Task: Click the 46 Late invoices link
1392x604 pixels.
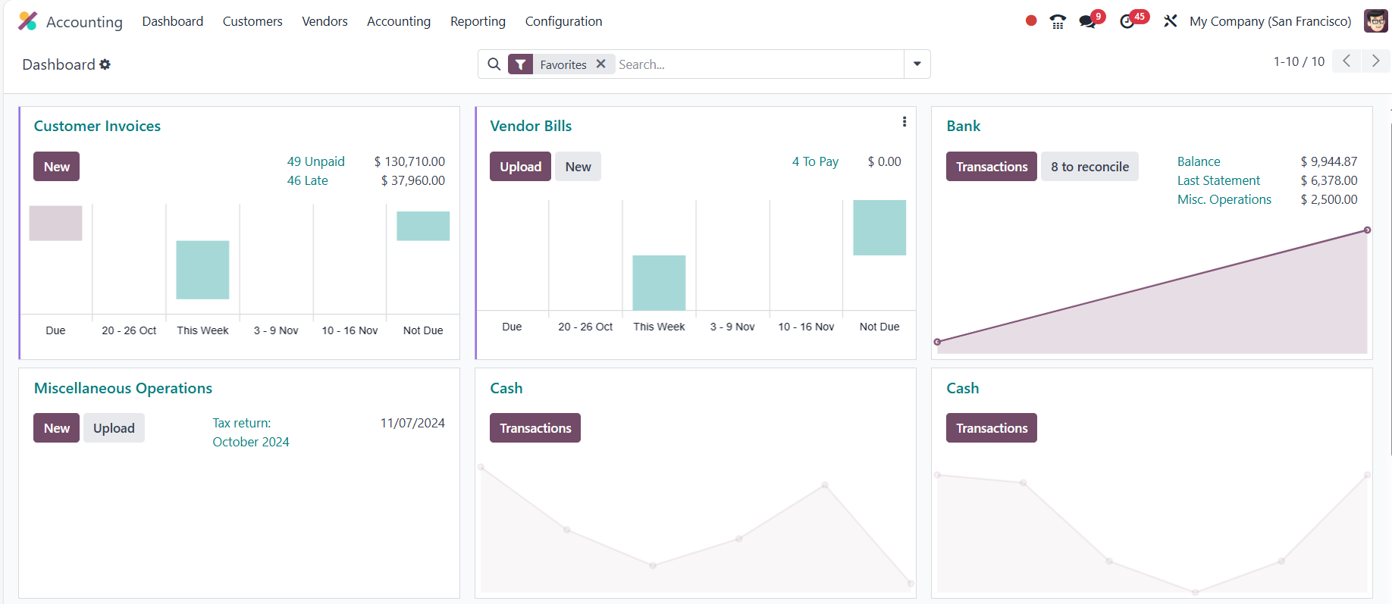Action: pos(307,180)
